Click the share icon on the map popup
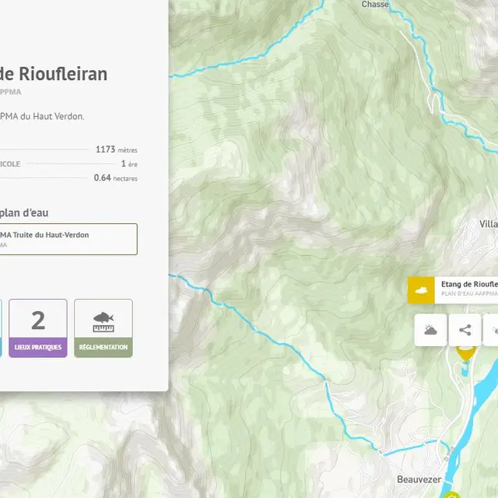The image size is (498, 498). (x=465, y=330)
